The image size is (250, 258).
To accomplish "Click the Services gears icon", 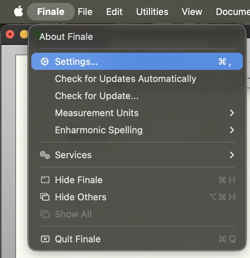I will tap(45, 155).
